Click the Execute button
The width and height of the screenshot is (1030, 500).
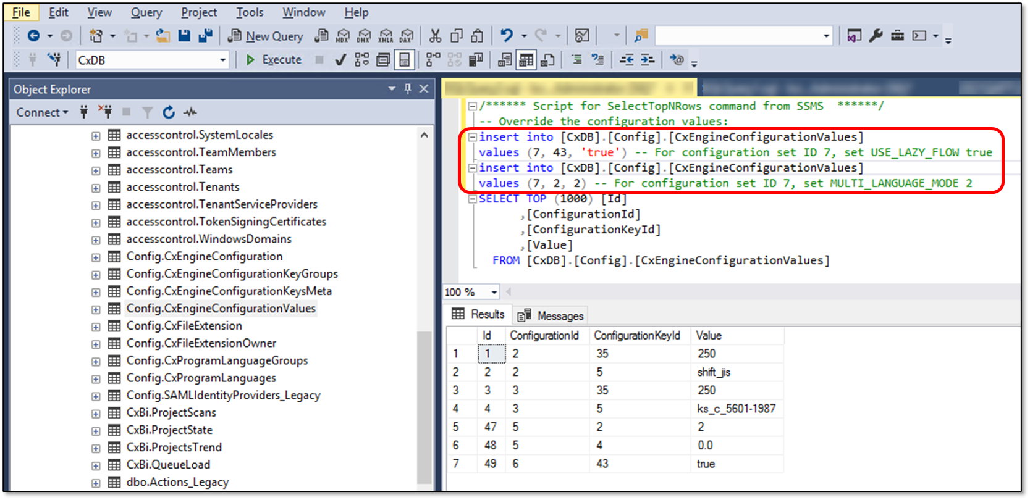pyautogui.click(x=274, y=60)
